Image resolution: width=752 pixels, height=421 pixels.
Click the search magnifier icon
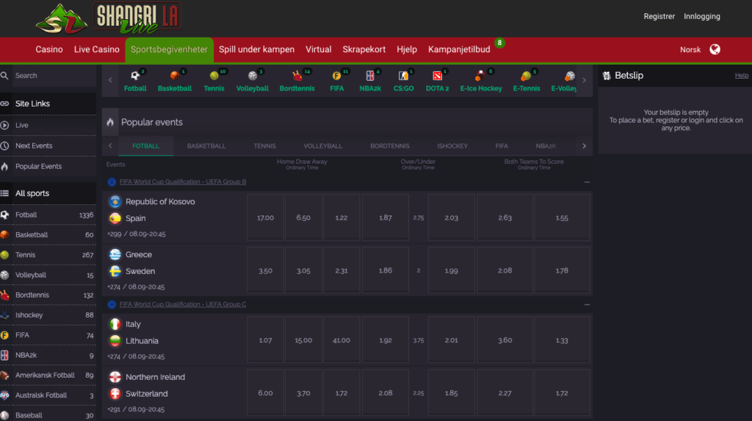click(5, 76)
